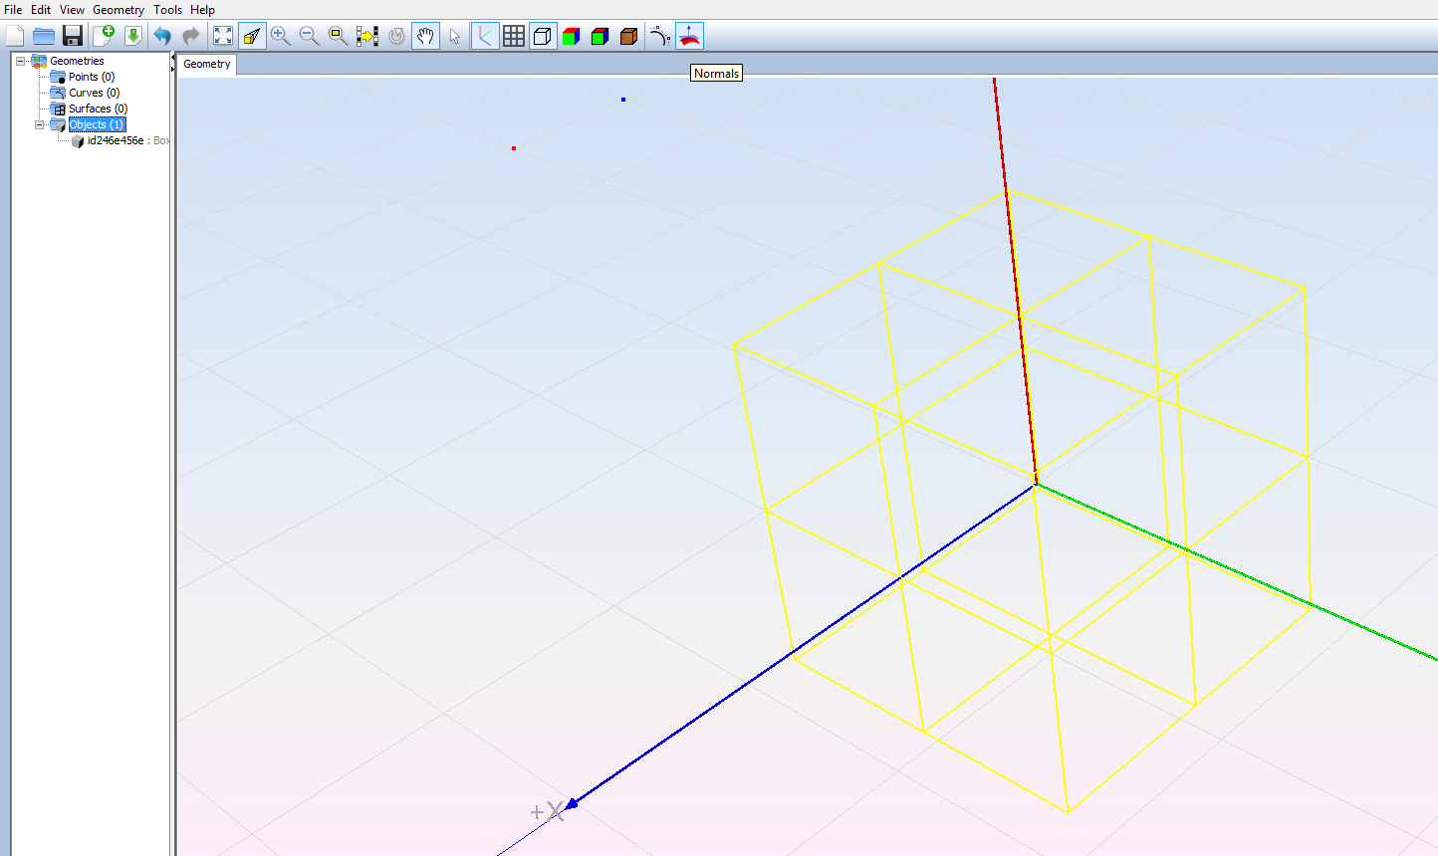
Task: Toggle the coordinate axes display
Action: [485, 37]
